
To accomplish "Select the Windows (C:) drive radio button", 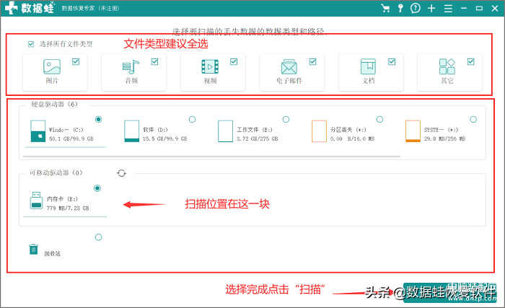I will 99,119.
